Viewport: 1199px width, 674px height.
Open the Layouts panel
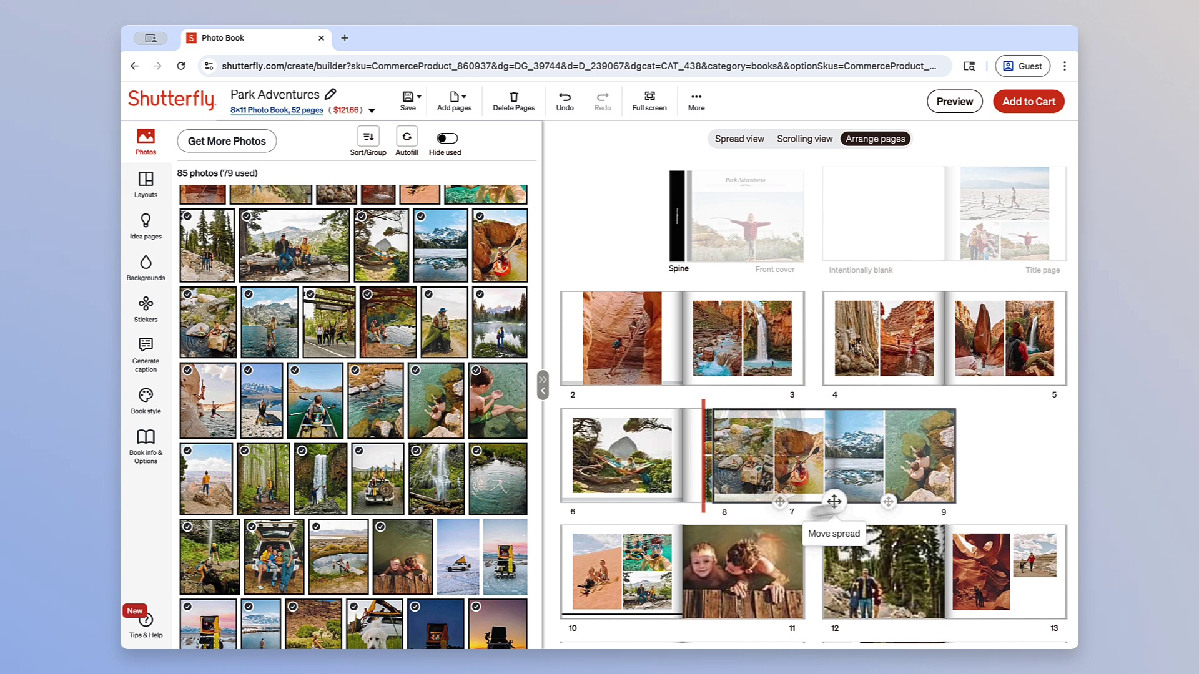(x=146, y=185)
